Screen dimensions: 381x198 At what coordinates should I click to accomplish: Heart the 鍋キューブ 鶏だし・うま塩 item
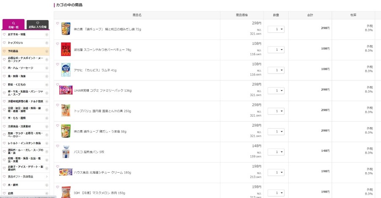[x=58, y=126]
